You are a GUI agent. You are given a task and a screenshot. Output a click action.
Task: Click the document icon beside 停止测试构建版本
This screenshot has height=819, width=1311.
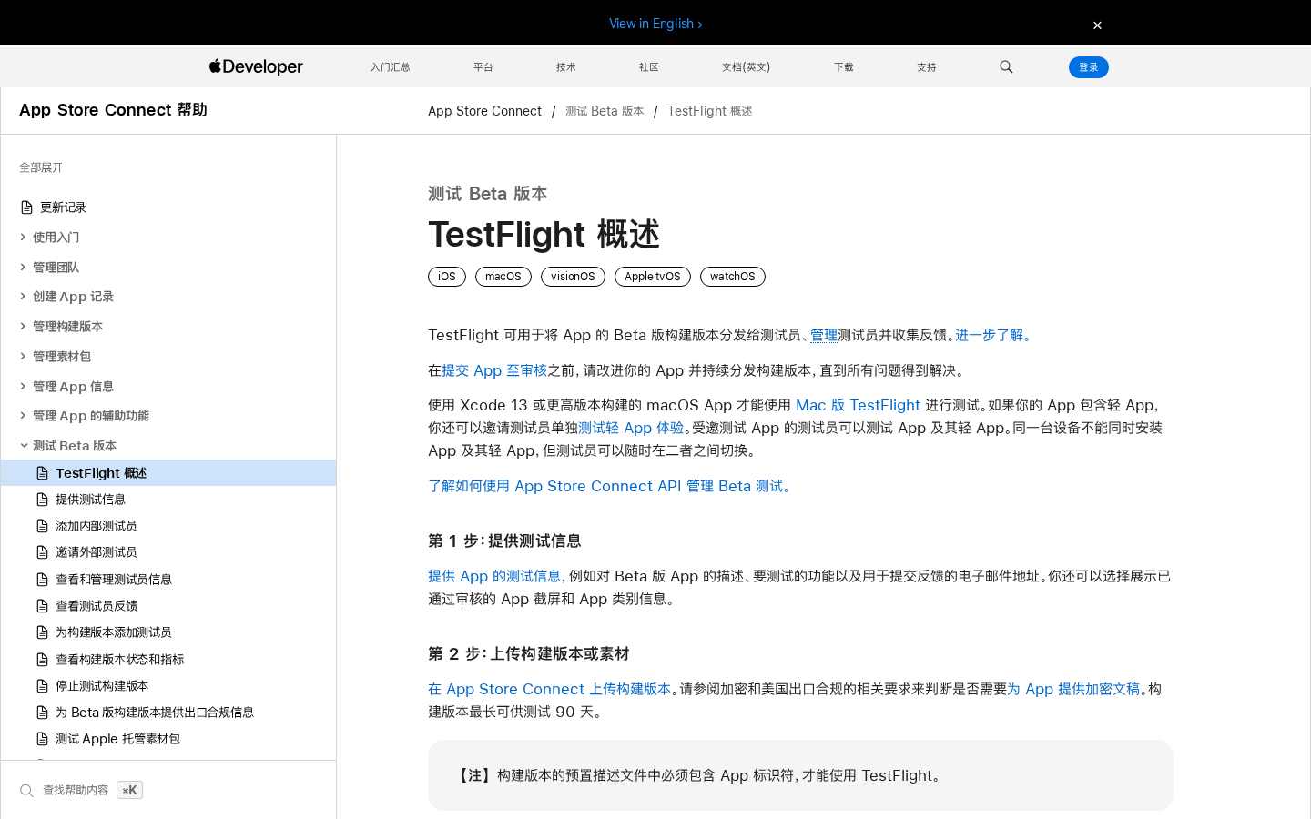[x=42, y=686]
